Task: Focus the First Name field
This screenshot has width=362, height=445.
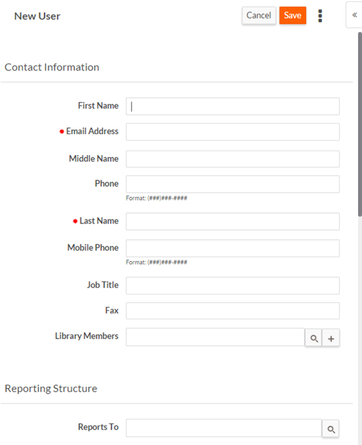Action: [x=233, y=106]
